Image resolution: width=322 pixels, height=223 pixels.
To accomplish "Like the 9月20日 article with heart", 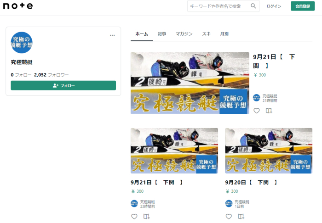I will tap(229, 216).
